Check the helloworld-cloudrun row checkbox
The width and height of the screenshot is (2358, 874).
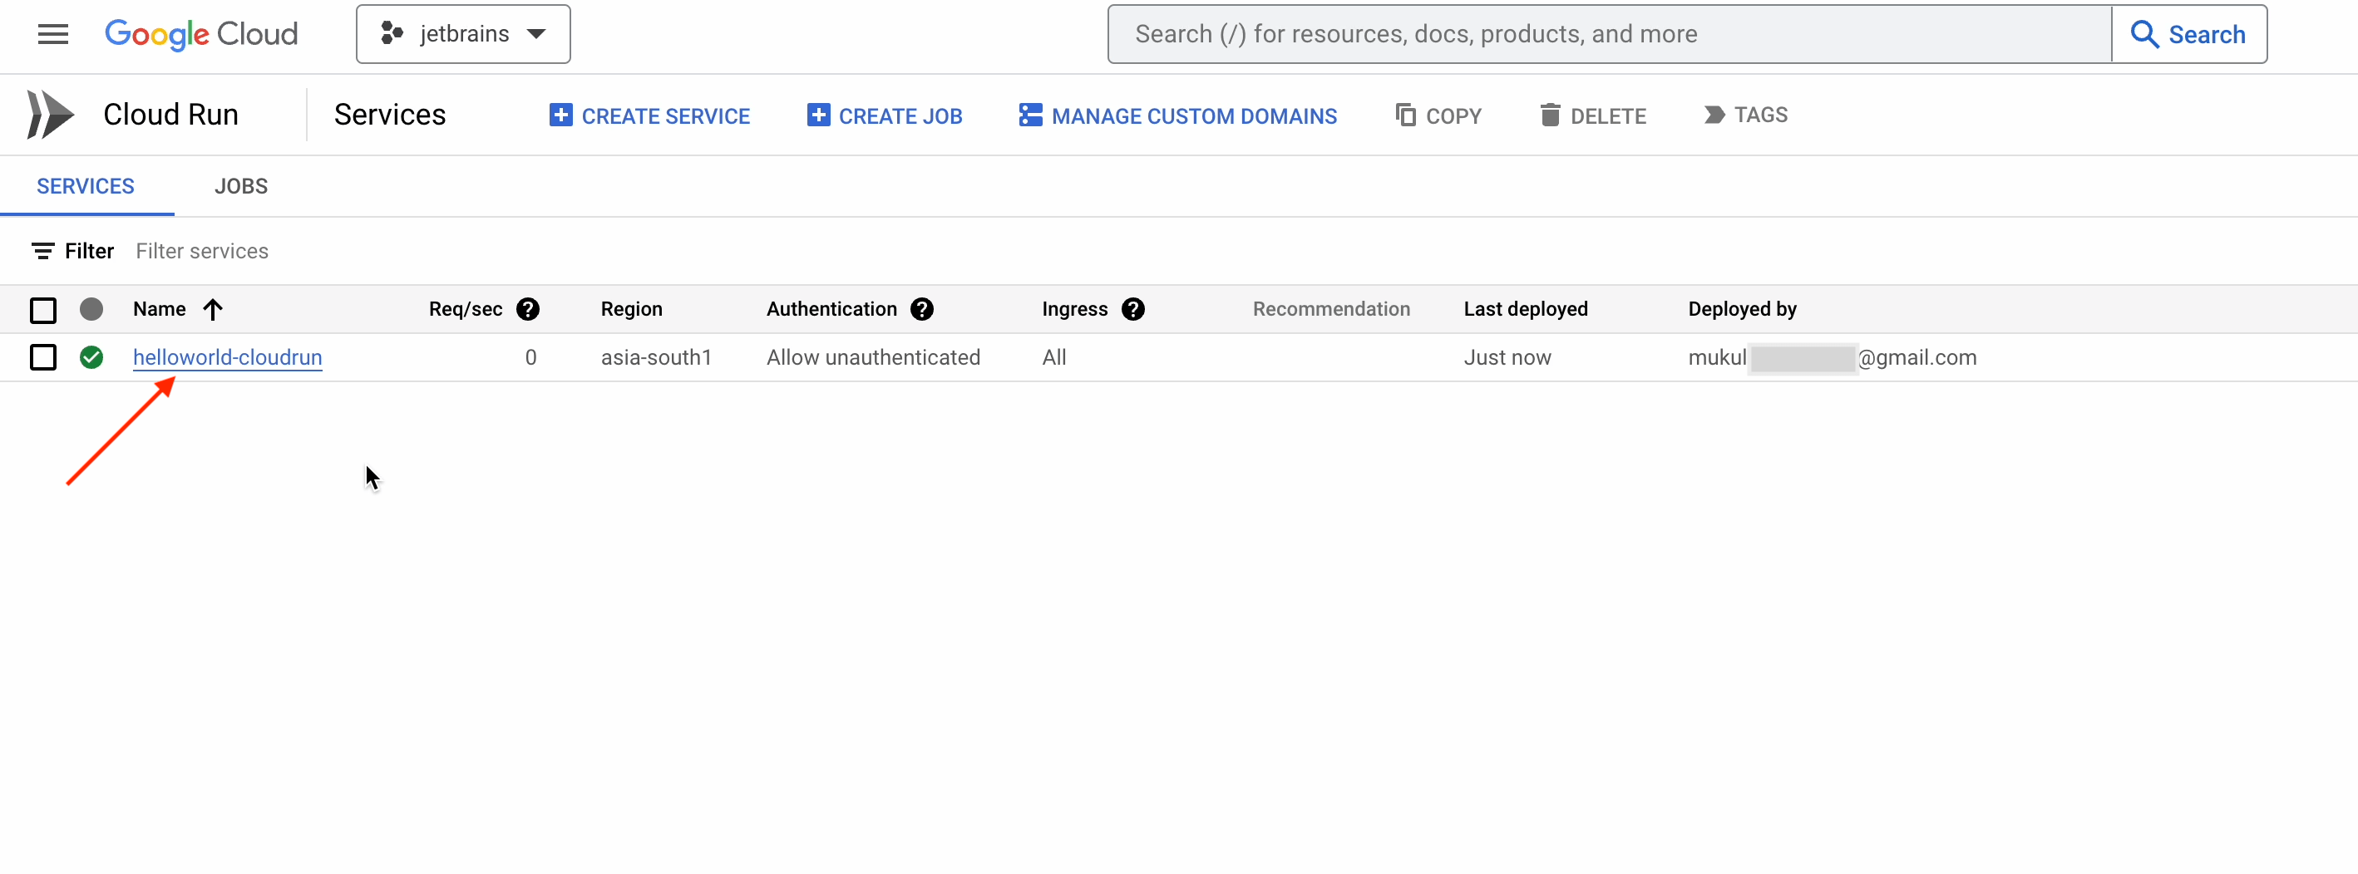coord(43,357)
